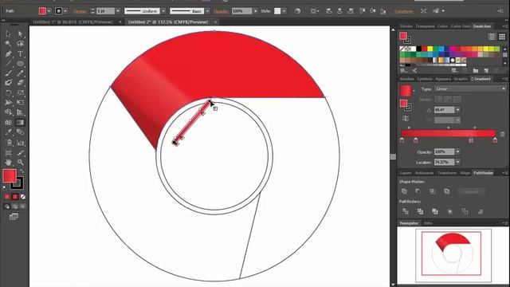Select the Ellipse shape tool
The image size is (510, 287).
pyautogui.click(x=20, y=64)
